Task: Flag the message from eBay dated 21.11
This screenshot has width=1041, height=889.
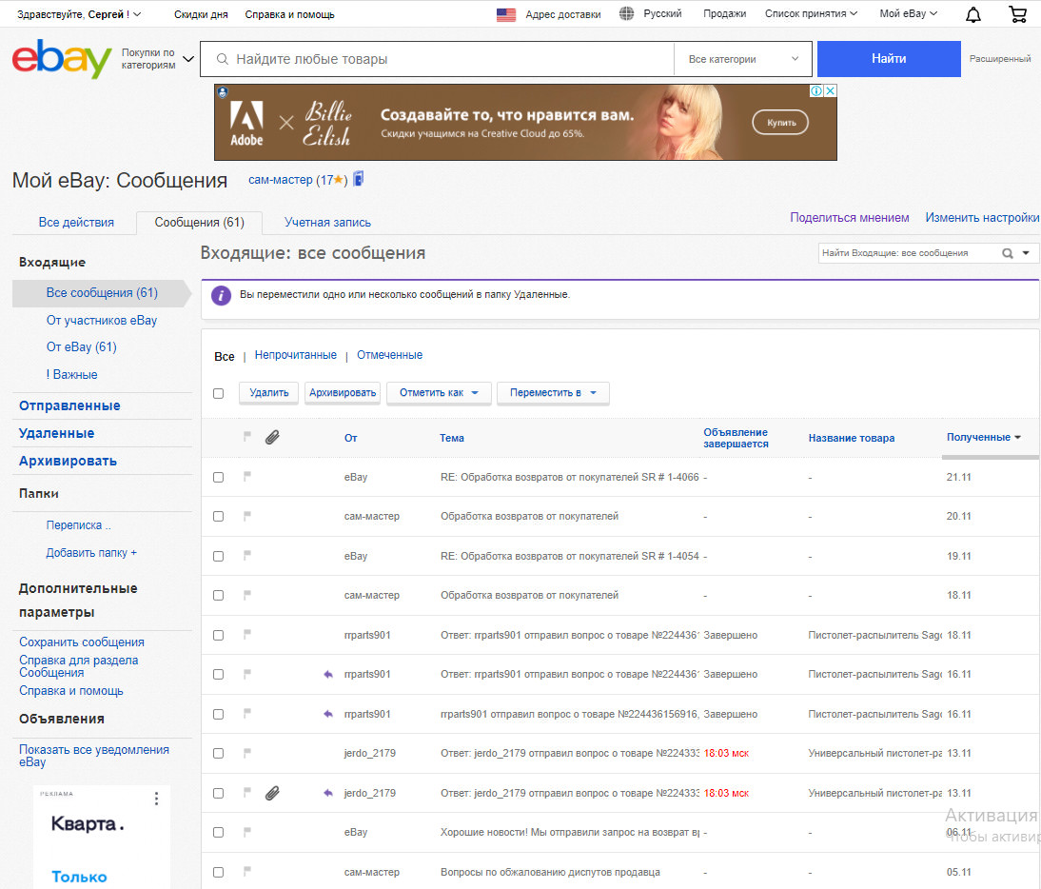Action: click(247, 476)
